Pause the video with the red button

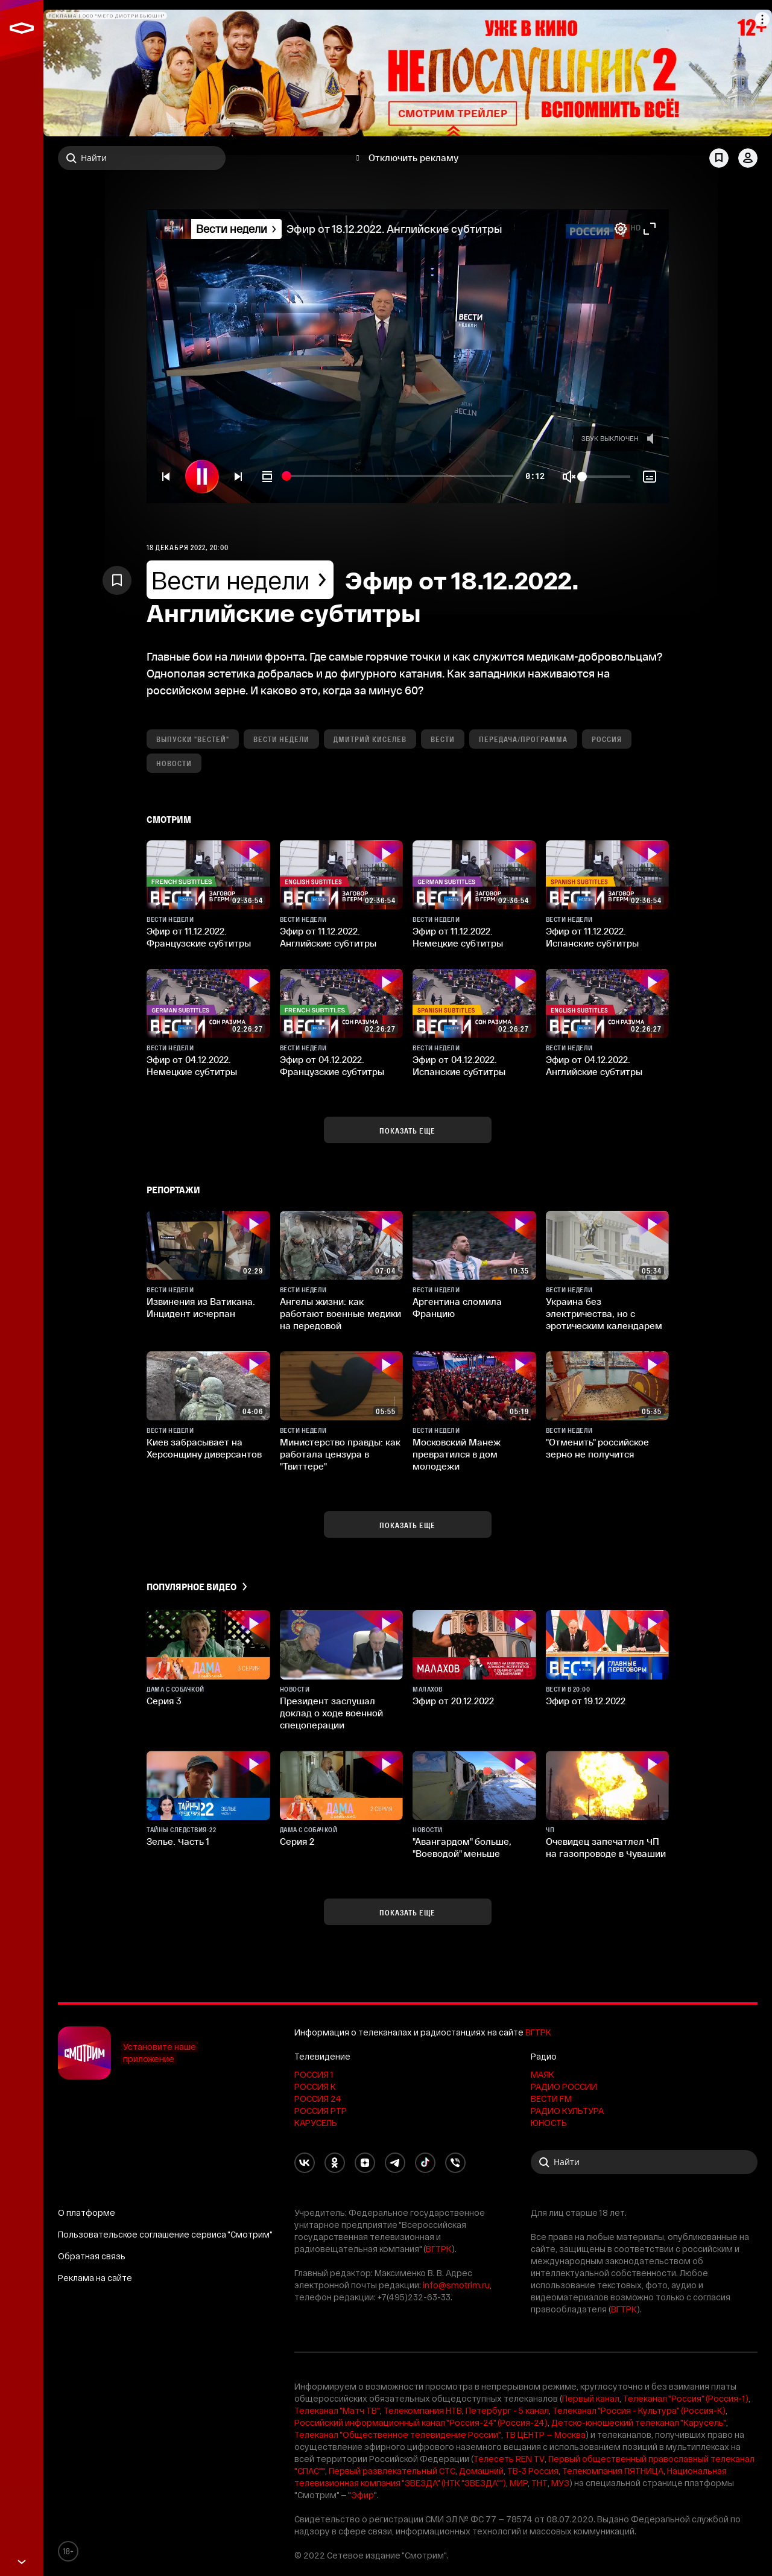(x=202, y=477)
